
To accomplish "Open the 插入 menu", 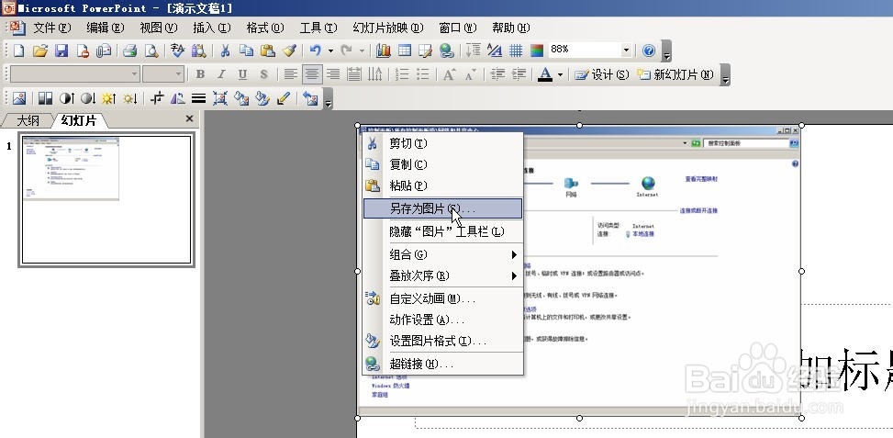I will click(x=212, y=28).
